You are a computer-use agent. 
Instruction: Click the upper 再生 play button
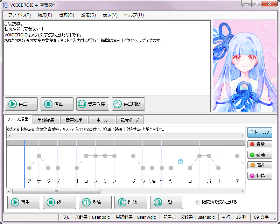(x=21, y=104)
